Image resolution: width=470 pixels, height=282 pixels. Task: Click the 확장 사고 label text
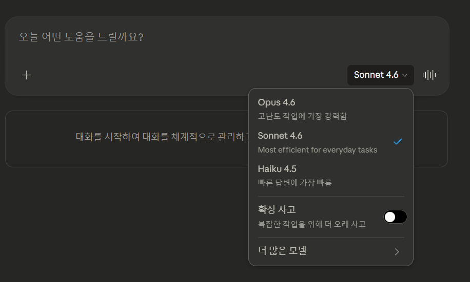pyautogui.click(x=277, y=209)
